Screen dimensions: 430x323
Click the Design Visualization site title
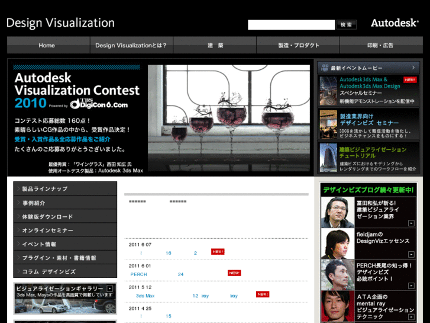coord(60,23)
